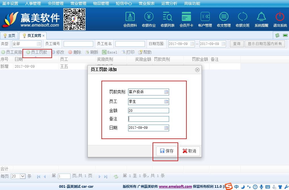Viewport: 289px width, 190px height.
Task: Open the 日期 calendar picker in dialog
Action: tap(166, 128)
